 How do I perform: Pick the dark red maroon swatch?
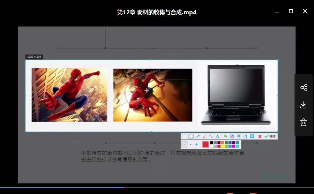[x=219, y=143]
